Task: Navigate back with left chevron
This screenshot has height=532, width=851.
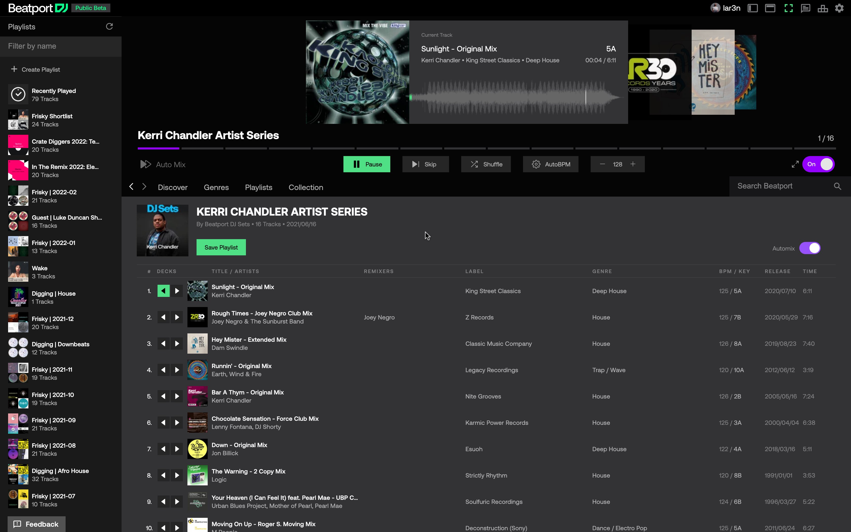Action: click(x=131, y=186)
